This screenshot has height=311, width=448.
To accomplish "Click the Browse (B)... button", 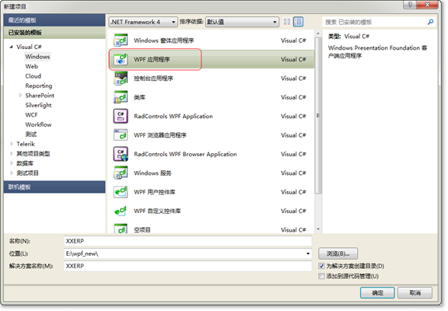I will tap(338, 253).
